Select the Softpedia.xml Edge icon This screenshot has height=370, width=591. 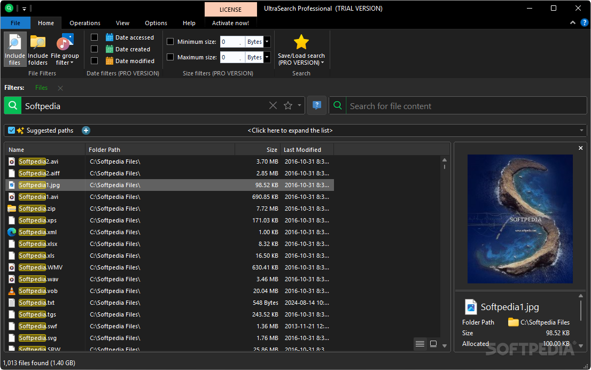point(12,232)
